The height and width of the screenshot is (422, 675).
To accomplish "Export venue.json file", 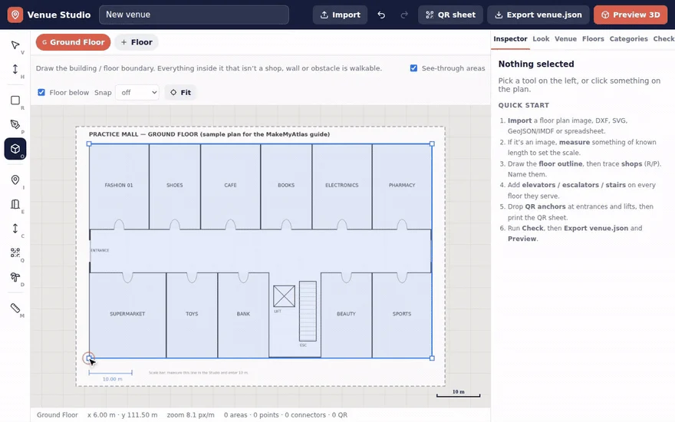I will [538, 15].
